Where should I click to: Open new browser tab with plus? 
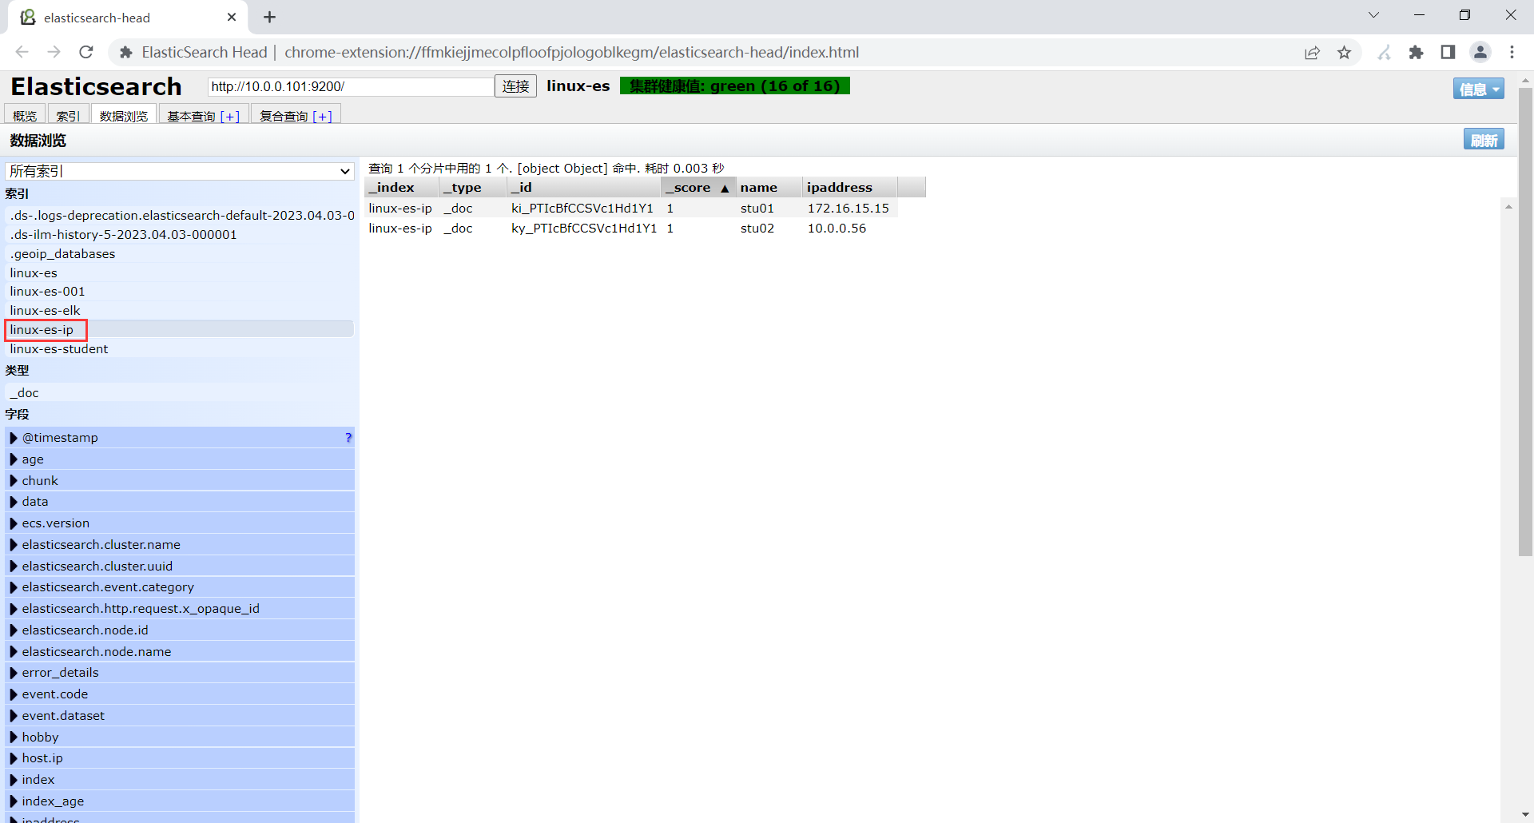pyautogui.click(x=269, y=17)
